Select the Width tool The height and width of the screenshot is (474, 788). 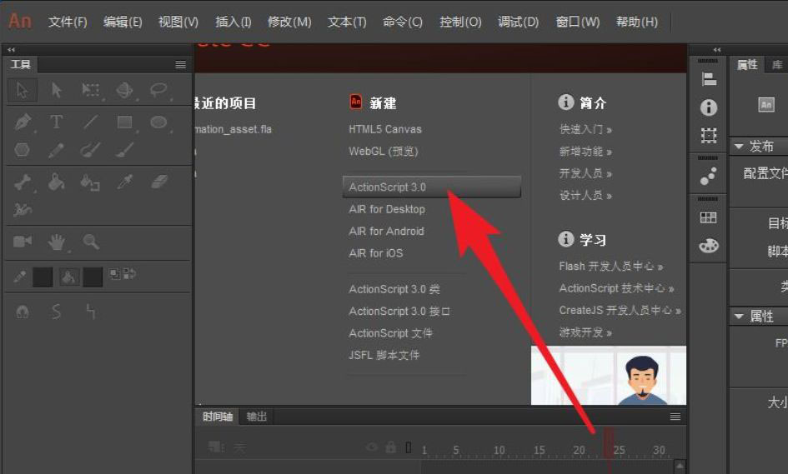click(23, 209)
